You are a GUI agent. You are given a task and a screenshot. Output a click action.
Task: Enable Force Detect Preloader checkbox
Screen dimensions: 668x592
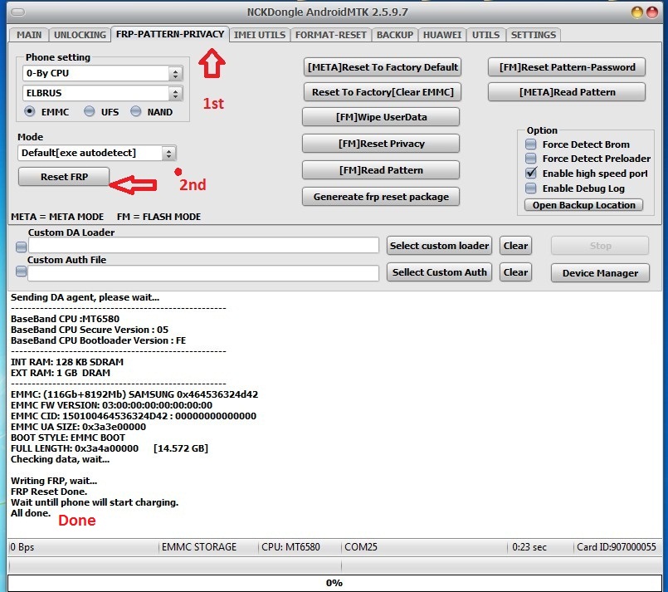tap(531, 159)
